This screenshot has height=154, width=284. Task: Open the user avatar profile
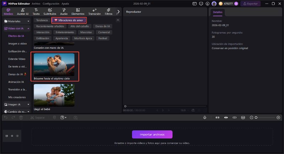(x=214, y=4)
